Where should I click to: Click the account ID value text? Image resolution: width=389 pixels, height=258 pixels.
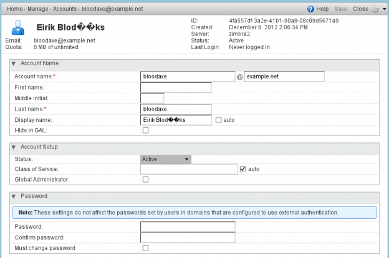(284, 21)
